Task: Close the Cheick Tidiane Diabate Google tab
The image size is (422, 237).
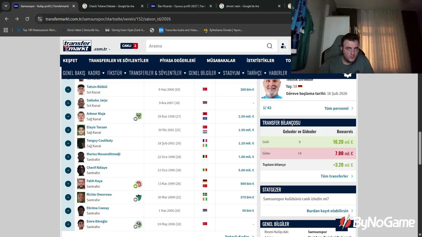Action: point(142,6)
